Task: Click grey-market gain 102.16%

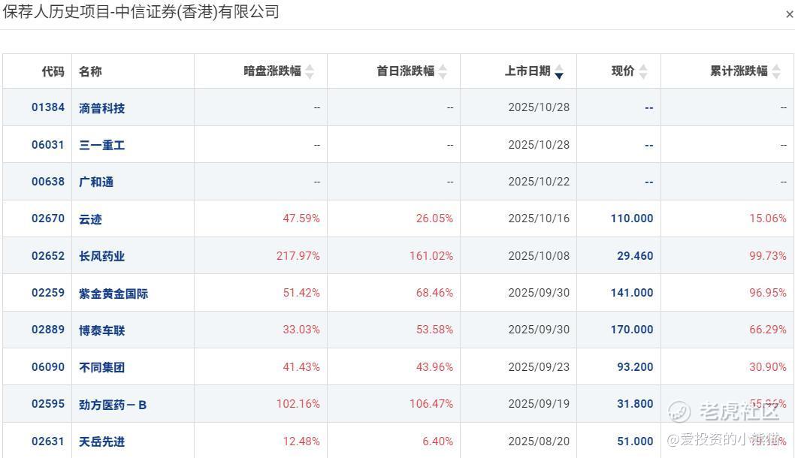Action: [x=298, y=404]
